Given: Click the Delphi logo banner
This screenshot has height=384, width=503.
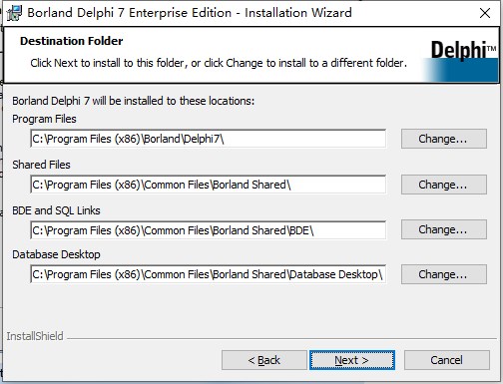Looking at the screenshot, I should click(x=461, y=60).
